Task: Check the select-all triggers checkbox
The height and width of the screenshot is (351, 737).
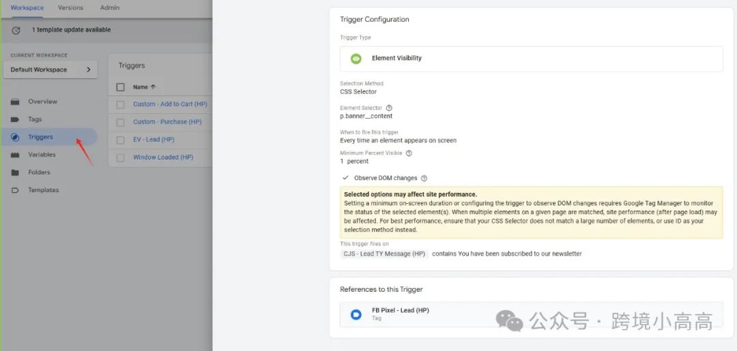Action: click(120, 87)
